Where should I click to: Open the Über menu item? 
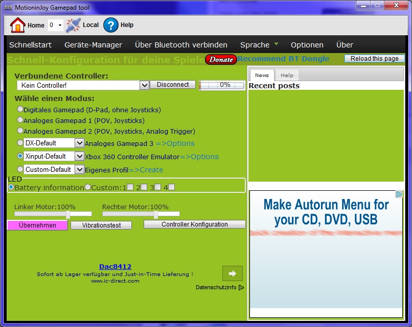point(345,45)
